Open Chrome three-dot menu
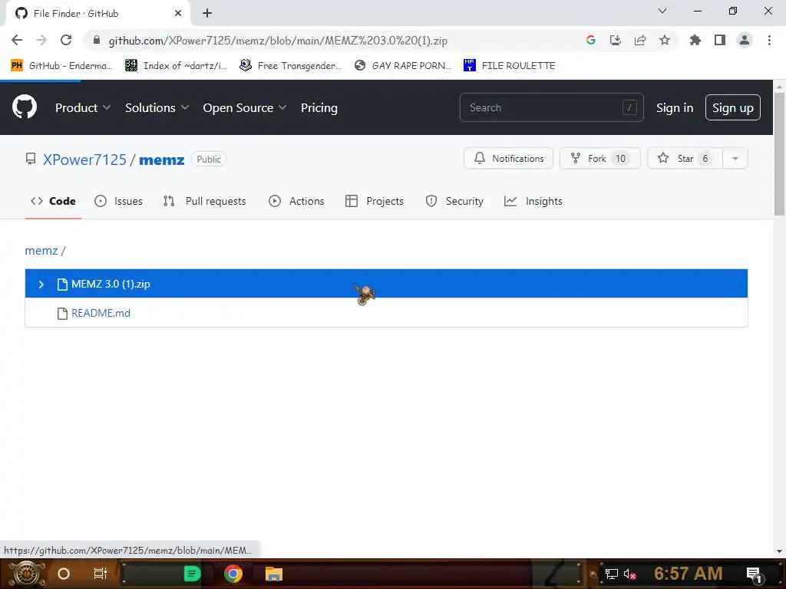 coord(769,40)
